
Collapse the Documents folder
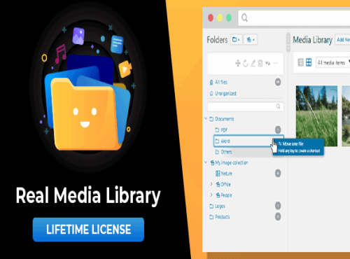click(x=206, y=119)
